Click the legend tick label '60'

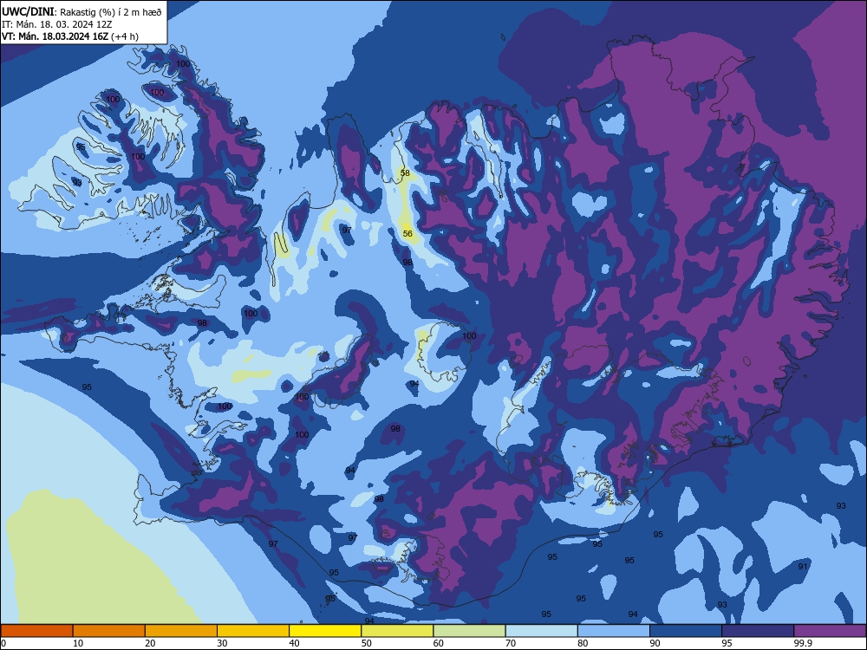click(439, 643)
